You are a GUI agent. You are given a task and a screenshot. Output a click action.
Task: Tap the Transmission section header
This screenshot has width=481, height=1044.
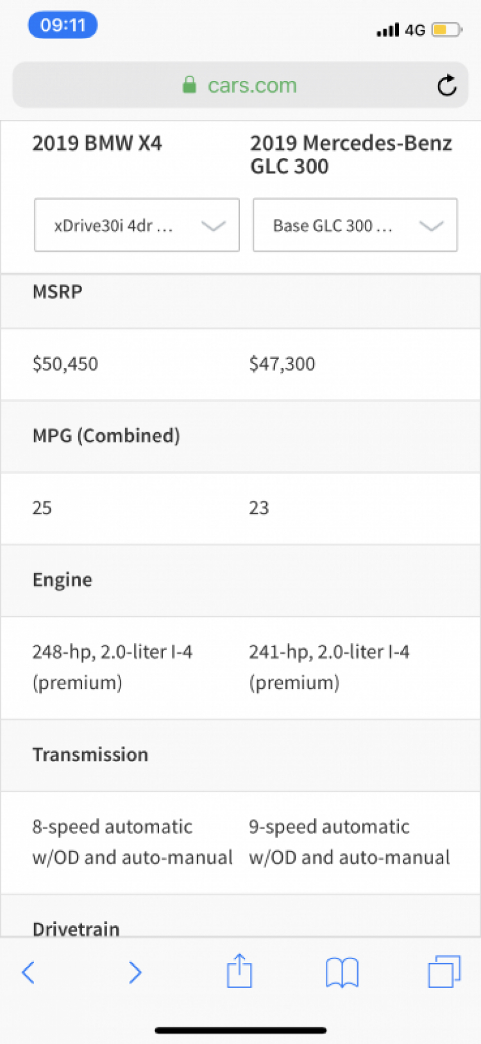[x=240, y=755]
